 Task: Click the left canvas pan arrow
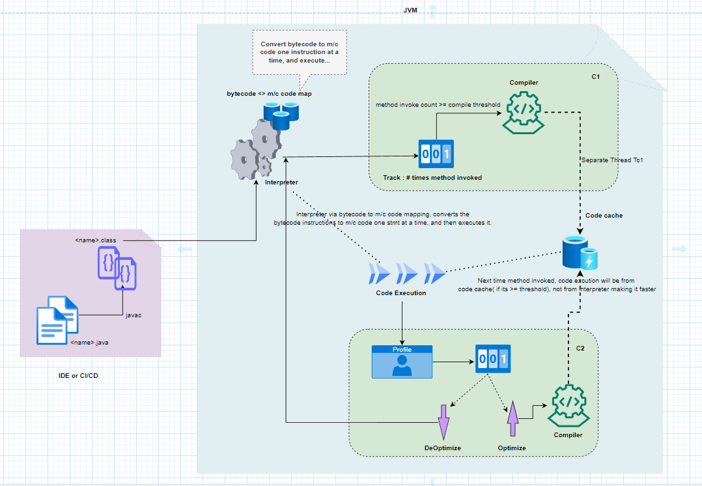coord(186,248)
